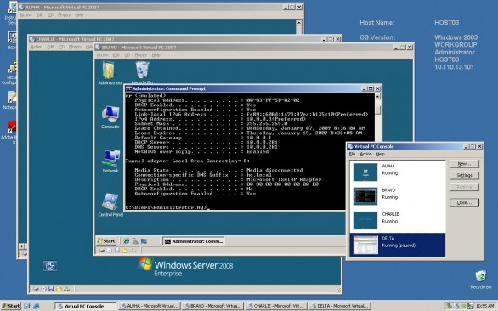Open the Action menu in BRAVO window
Screen dimensions: 498x311
click(x=102, y=55)
